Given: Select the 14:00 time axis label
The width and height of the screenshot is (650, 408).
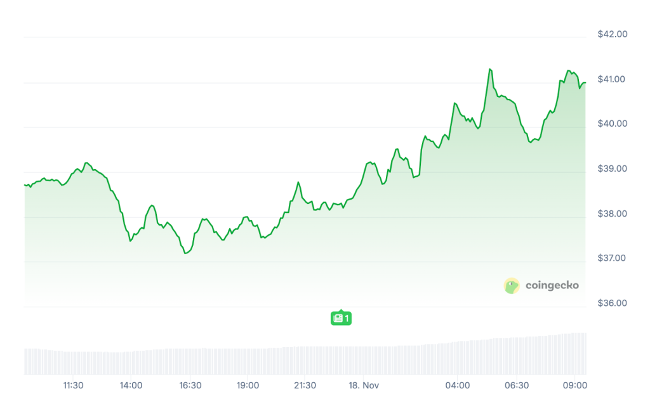Looking at the screenshot, I should 131,385.
